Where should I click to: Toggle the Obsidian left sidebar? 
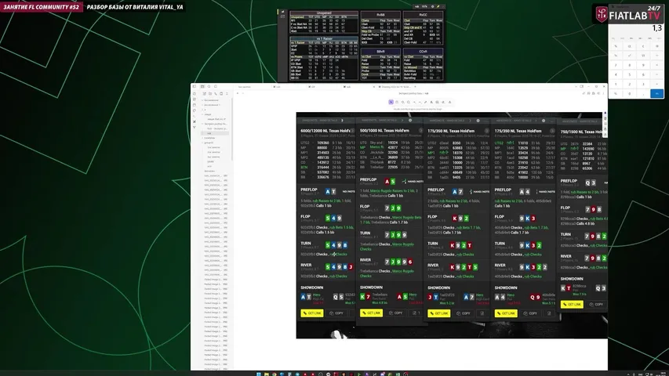pos(195,86)
